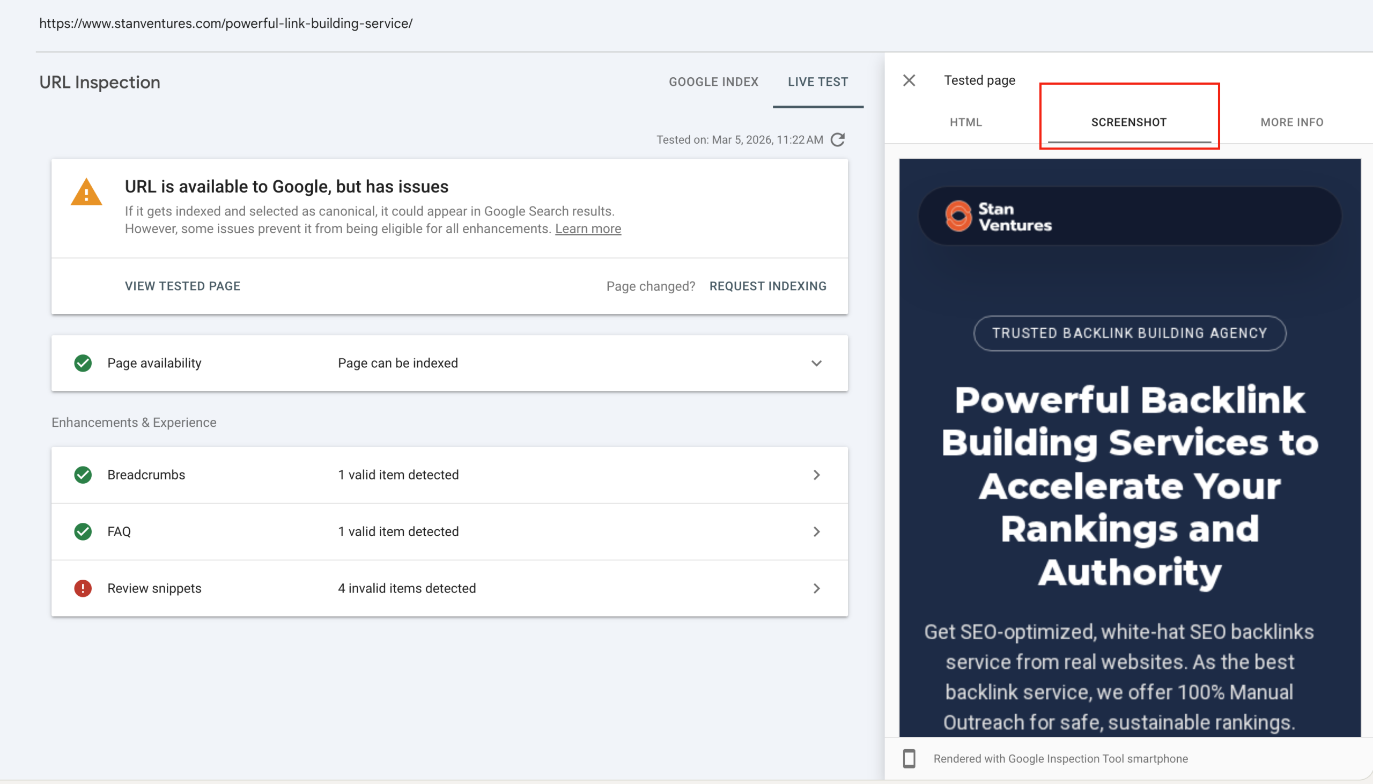This screenshot has height=784, width=1373.
Task: Click the orange warning triangle icon
Action: point(86,193)
